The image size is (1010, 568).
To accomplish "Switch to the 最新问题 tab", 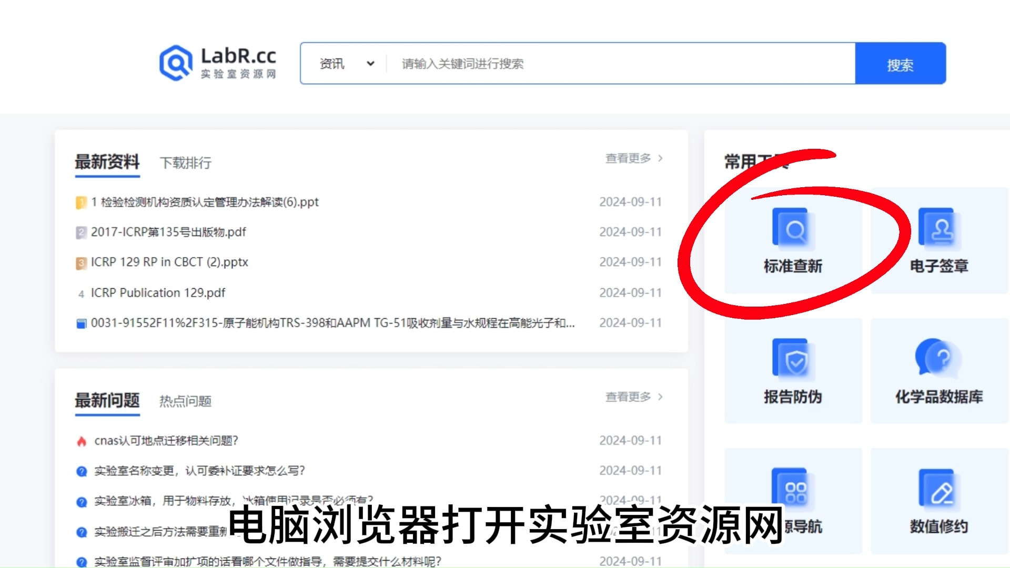I will tap(107, 400).
